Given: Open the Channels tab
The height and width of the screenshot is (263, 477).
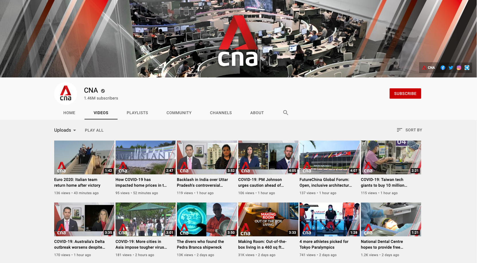Looking at the screenshot, I should 221,113.
